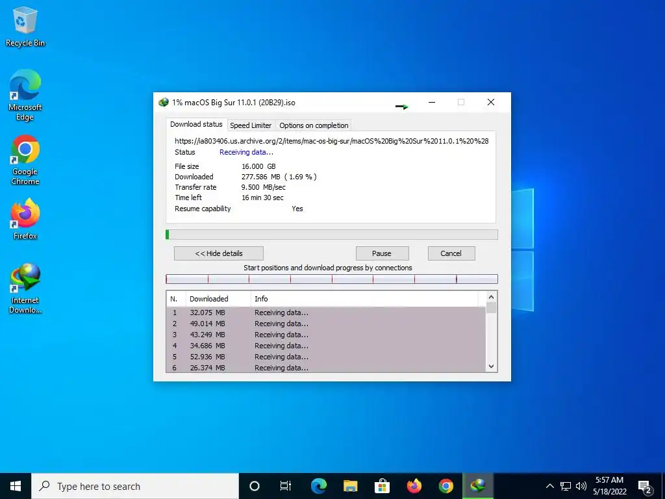Screen dimensions: 665x499
Task: Select connection row with 49.014 MB
Action: pyautogui.click(x=326, y=324)
